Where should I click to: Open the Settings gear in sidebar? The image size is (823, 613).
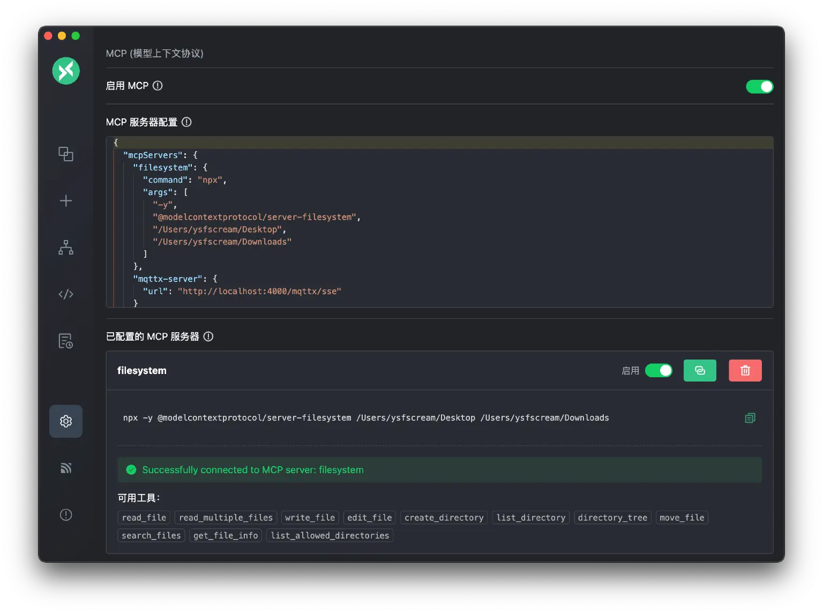(65, 421)
